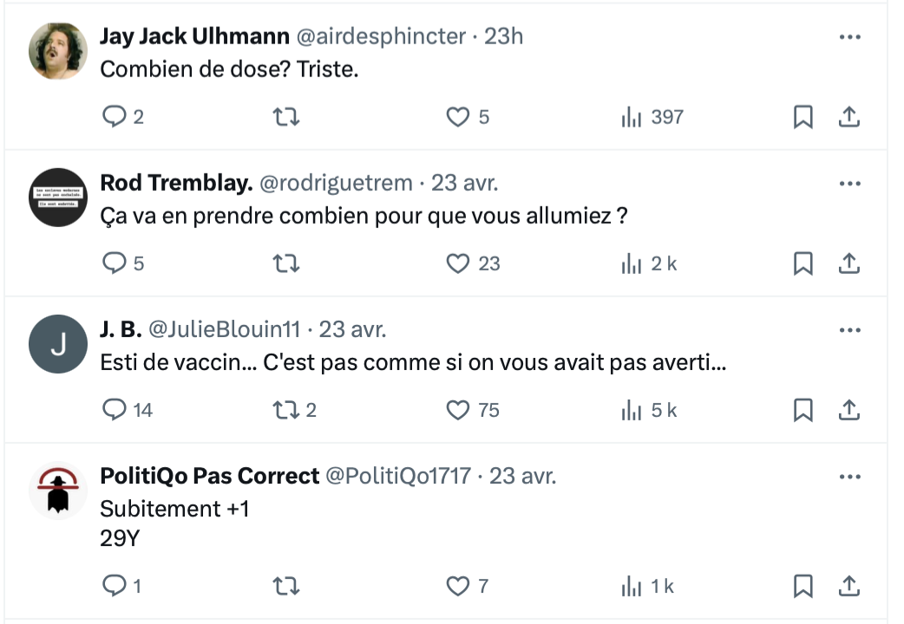
Task: Reply to Jay Jack Ulhmann's tweet
Action: click(x=114, y=117)
